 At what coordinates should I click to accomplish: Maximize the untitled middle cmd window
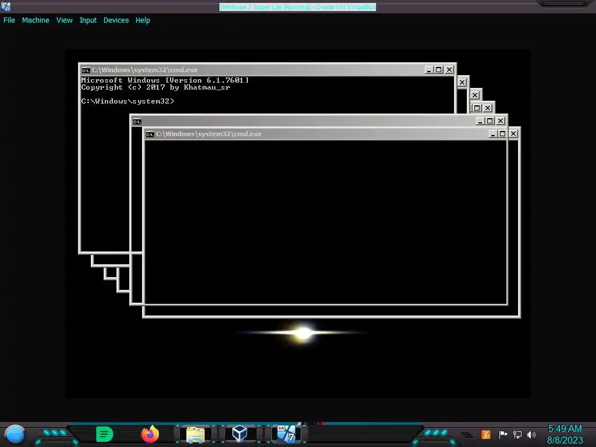click(490, 121)
